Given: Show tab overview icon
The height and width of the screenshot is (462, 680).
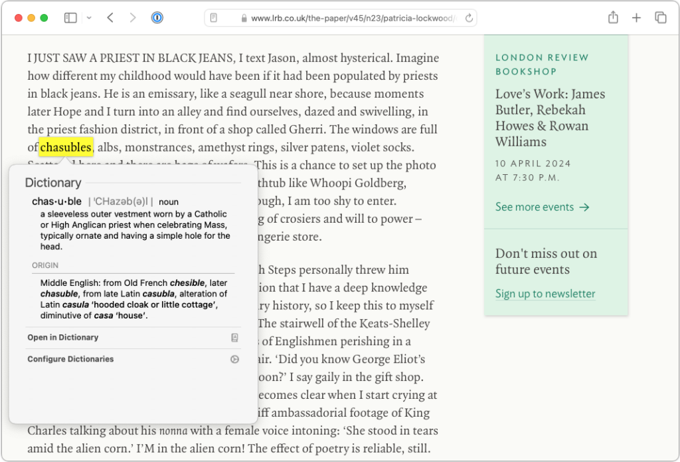Looking at the screenshot, I should [x=660, y=18].
